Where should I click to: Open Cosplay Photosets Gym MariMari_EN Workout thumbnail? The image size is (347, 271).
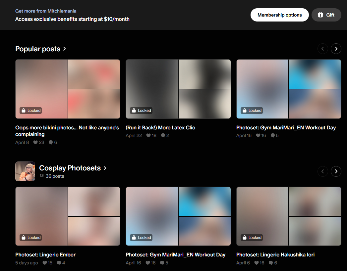pyautogui.click(x=178, y=216)
